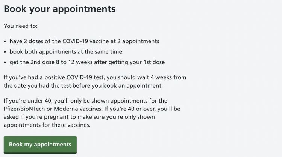The image size is (282, 157).
Task: Click the bullet dot before 'have 2 doses'
Action: tap(5, 41)
